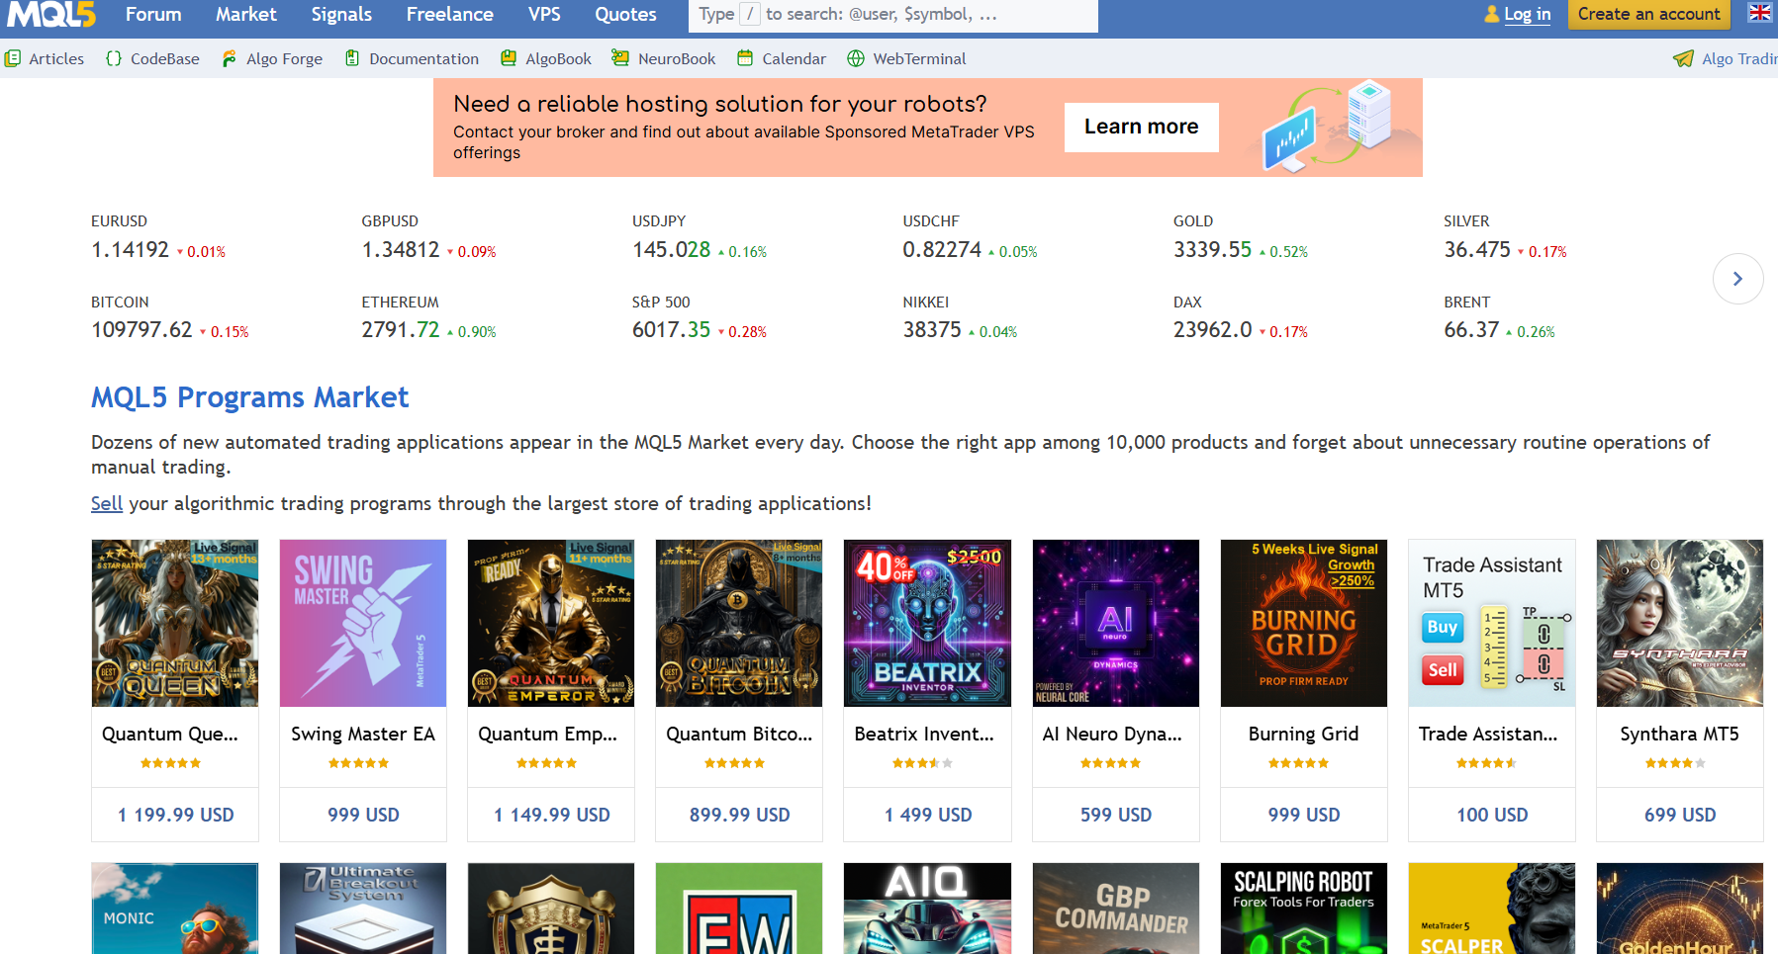The height and width of the screenshot is (954, 1778).
Task: Open the GOLD quote
Action: click(1241, 237)
